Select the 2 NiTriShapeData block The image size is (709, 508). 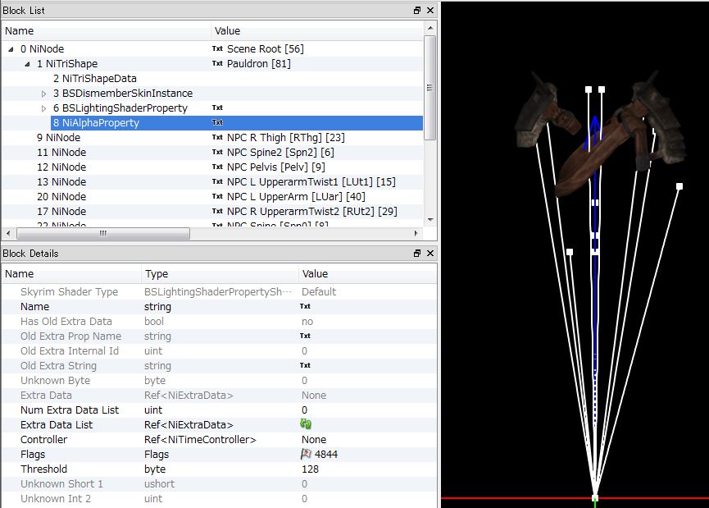click(x=94, y=78)
